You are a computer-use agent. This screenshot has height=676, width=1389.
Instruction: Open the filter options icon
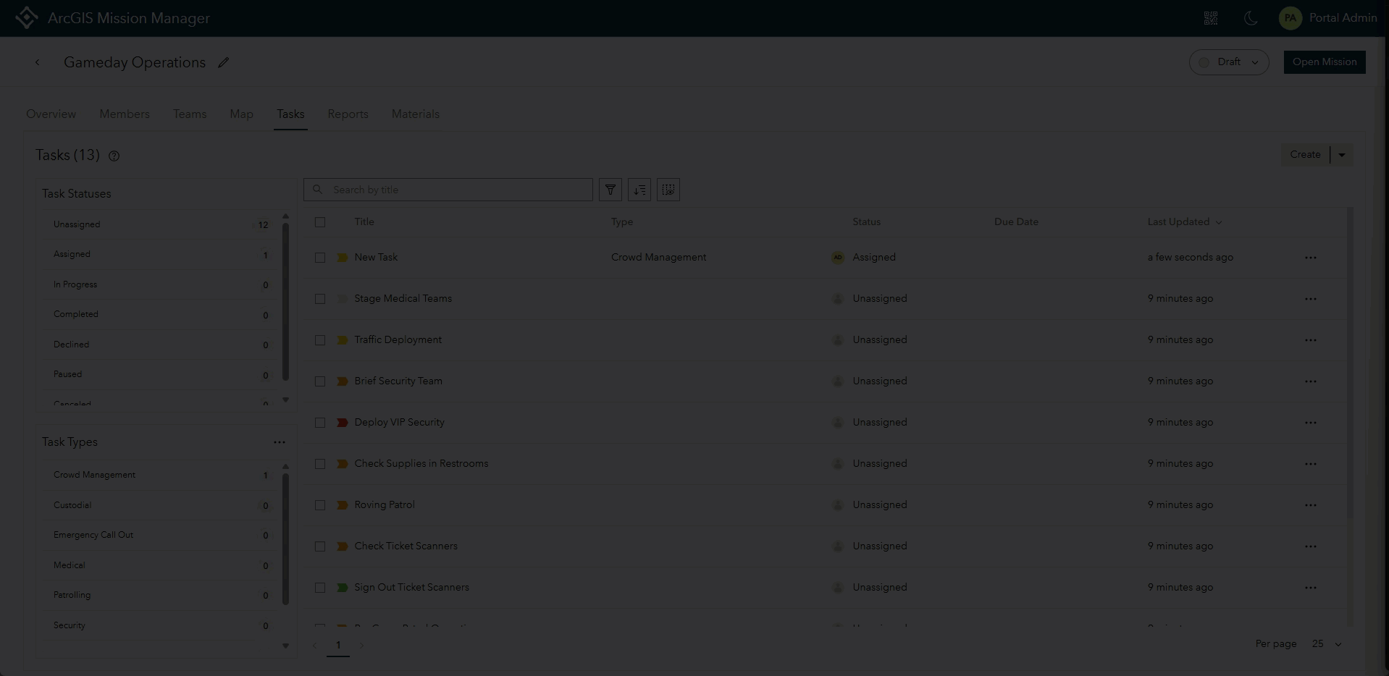click(x=610, y=190)
